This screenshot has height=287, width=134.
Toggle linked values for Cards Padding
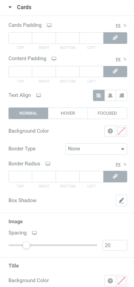pos(115,38)
